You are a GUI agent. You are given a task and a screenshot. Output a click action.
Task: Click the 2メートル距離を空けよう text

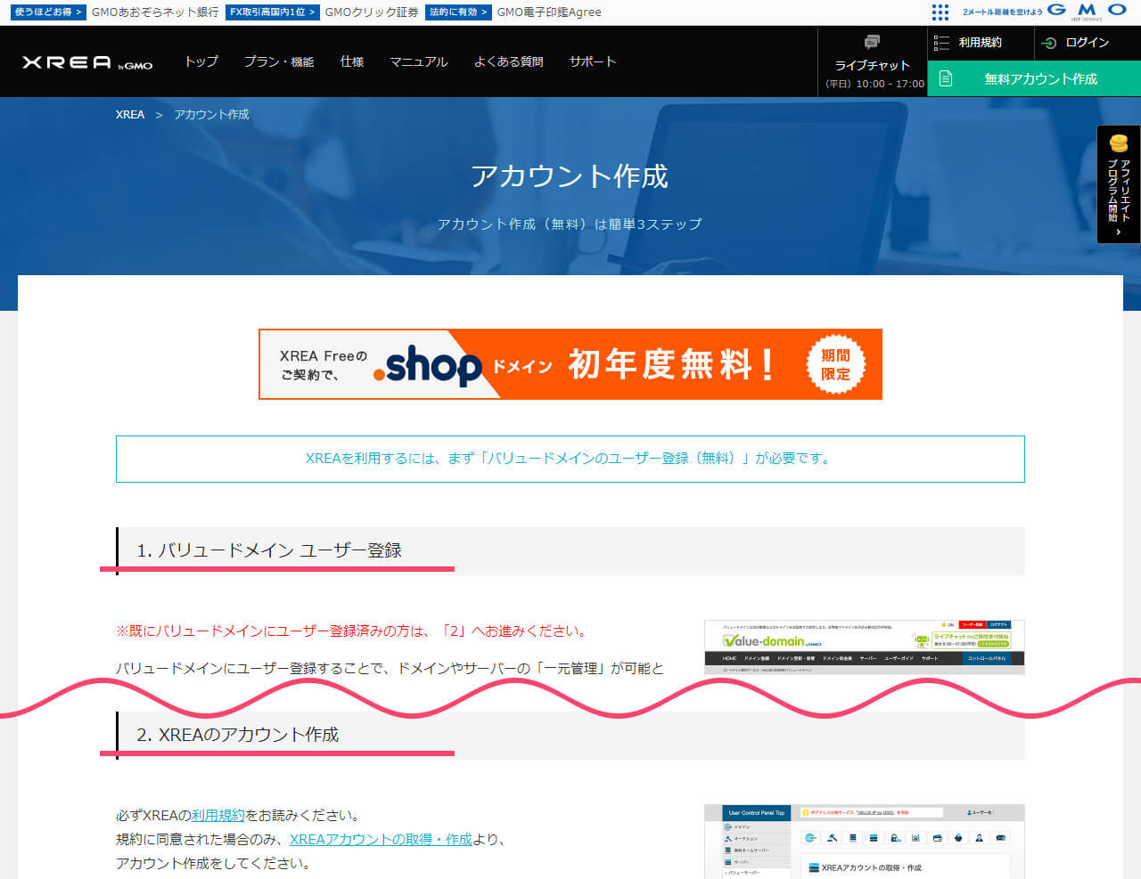pos(1002,12)
